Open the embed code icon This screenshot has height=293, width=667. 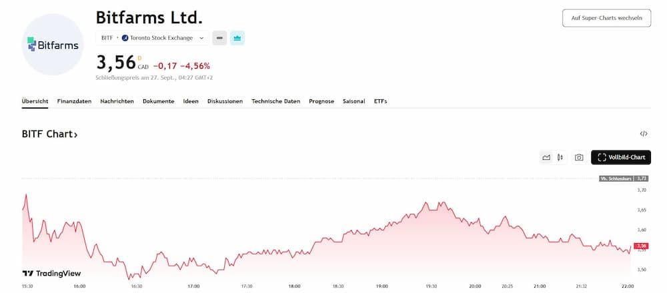point(644,134)
